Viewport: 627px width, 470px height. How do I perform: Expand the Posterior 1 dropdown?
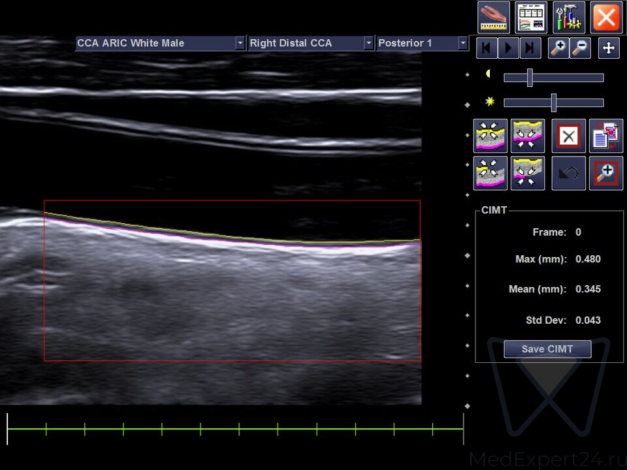click(x=463, y=43)
